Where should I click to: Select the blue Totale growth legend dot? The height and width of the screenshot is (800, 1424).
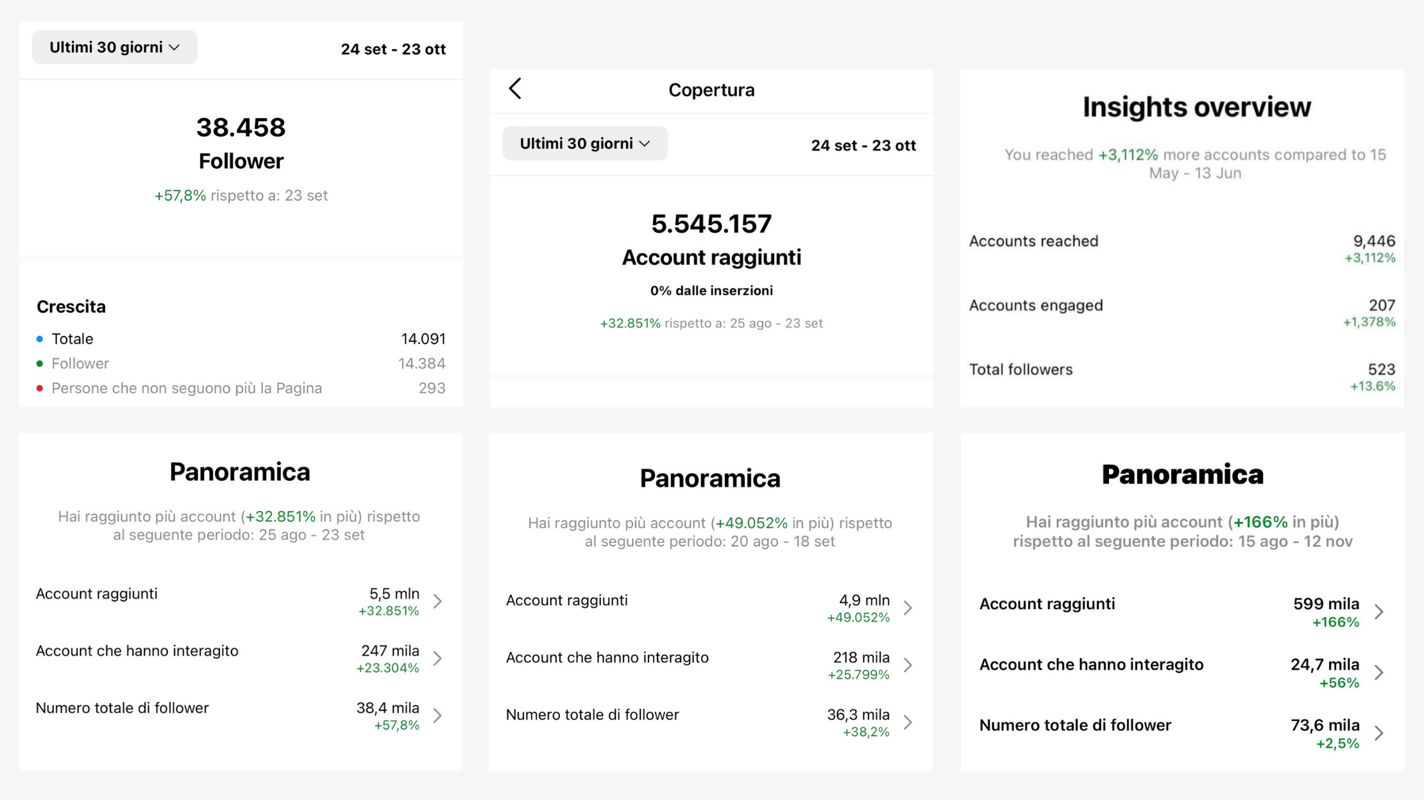point(40,338)
